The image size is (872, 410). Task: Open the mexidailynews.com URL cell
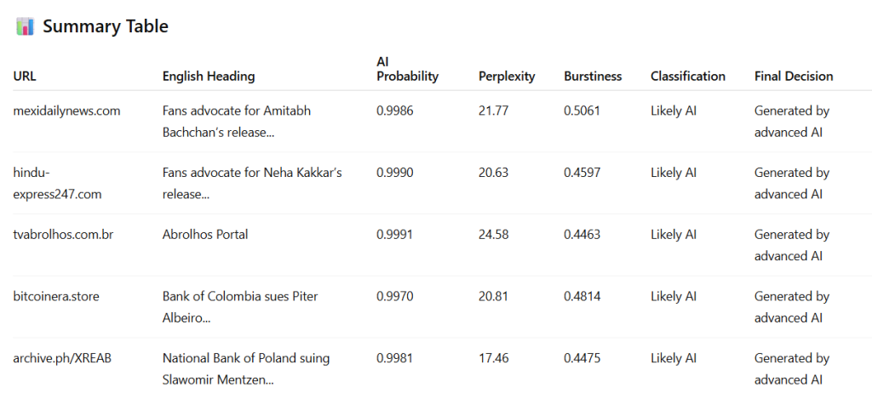66,111
